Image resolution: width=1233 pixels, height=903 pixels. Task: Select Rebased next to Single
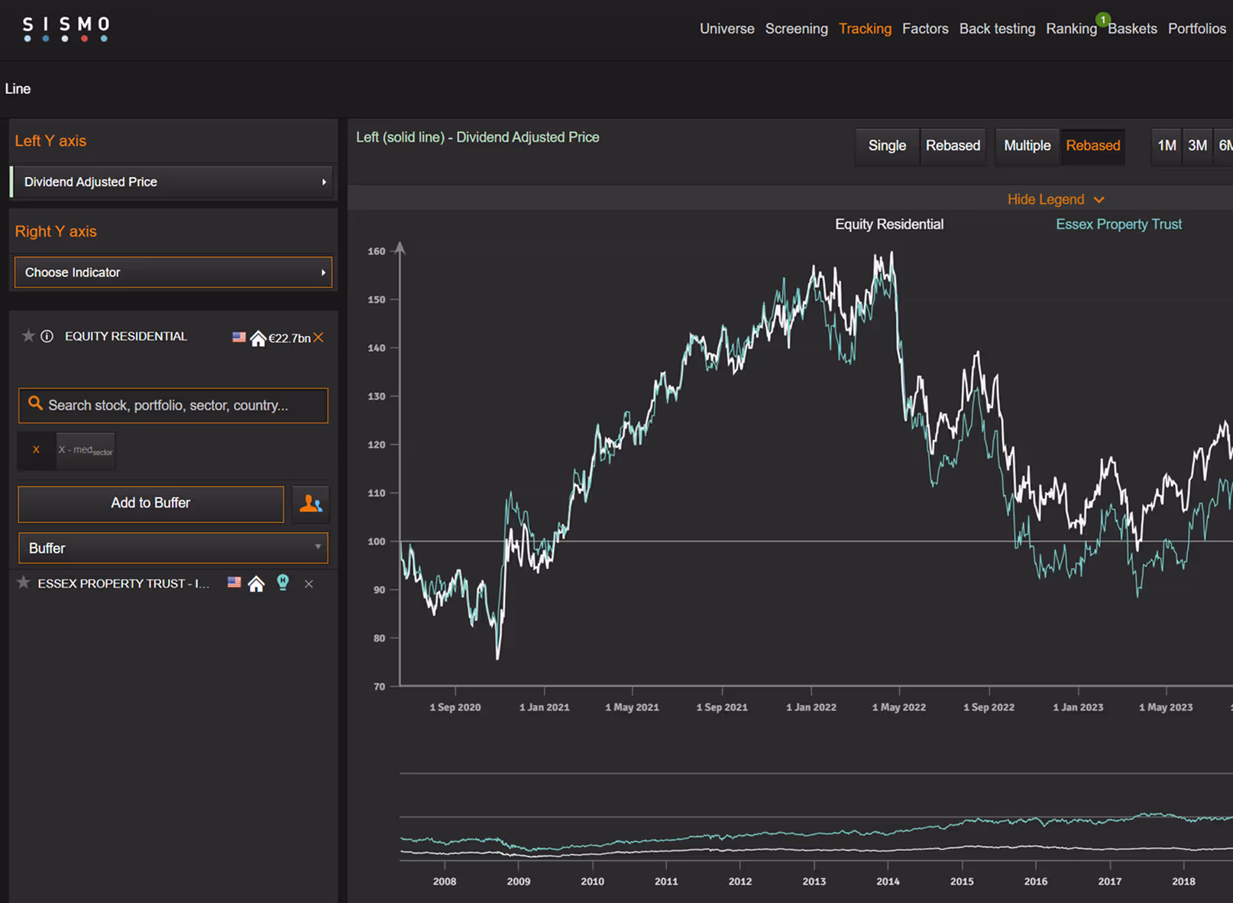pyautogui.click(x=953, y=146)
